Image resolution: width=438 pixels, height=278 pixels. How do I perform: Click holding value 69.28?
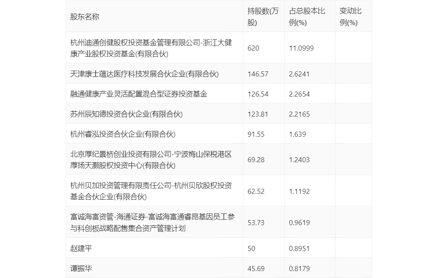[x=256, y=160]
